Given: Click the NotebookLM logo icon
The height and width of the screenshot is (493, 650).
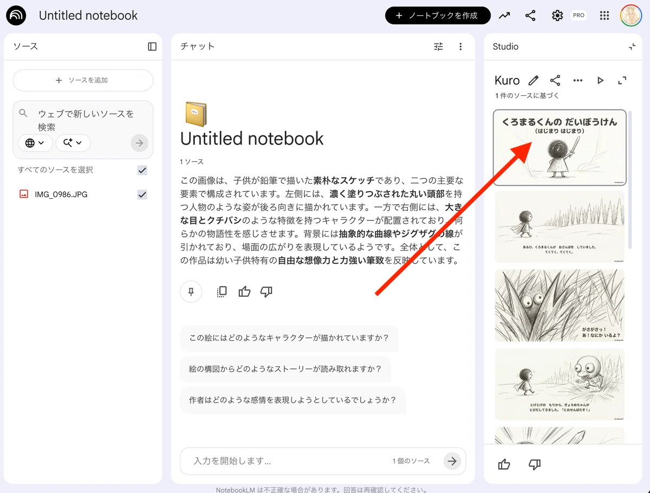Looking at the screenshot, I should [x=16, y=16].
